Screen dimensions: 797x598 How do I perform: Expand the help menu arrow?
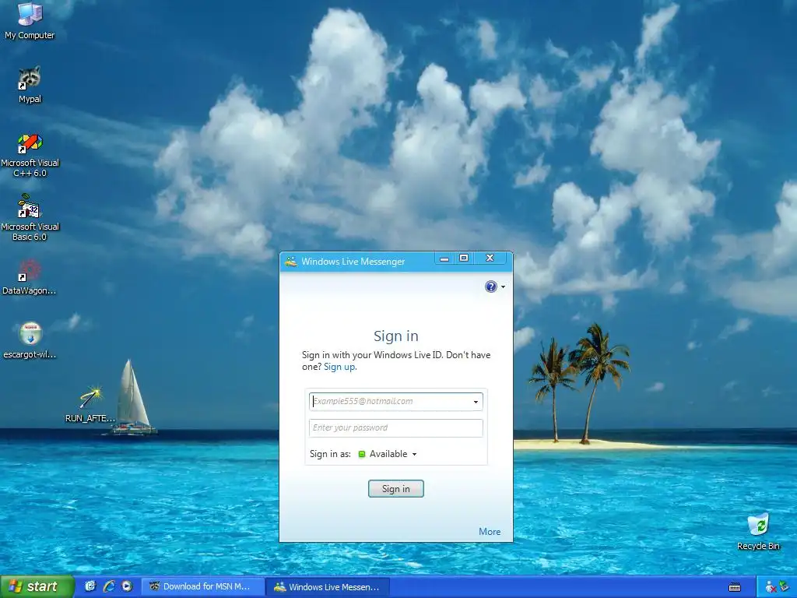pos(504,287)
